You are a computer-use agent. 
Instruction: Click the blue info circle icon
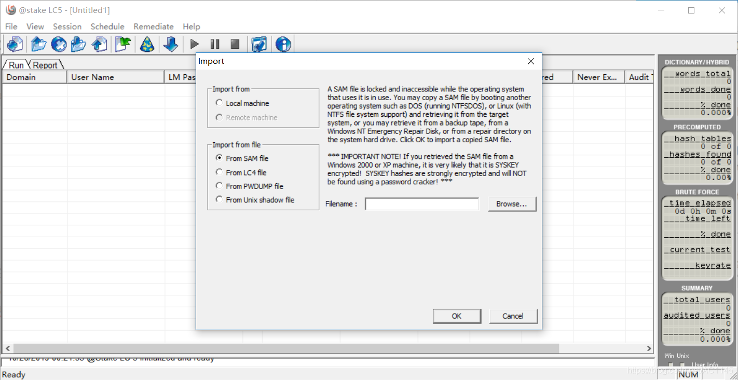(283, 44)
